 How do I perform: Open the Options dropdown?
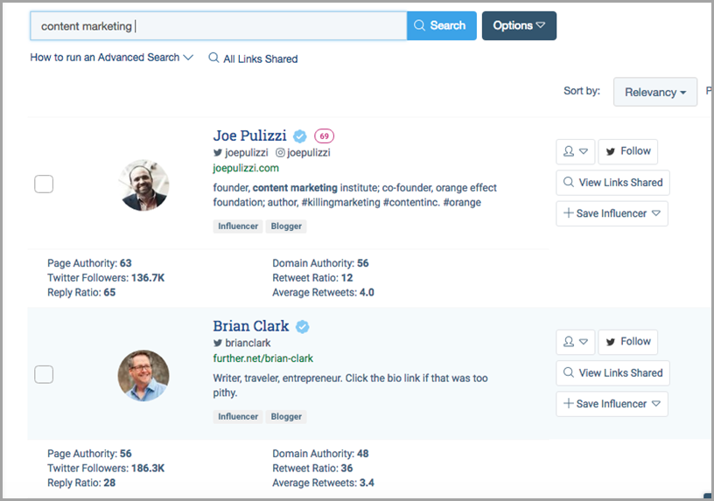point(519,25)
